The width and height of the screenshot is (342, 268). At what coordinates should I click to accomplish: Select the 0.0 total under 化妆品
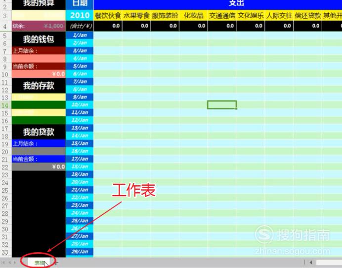[x=193, y=26]
